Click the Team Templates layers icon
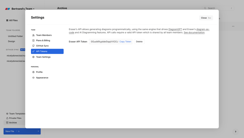The width and height of the screenshot is (244, 138). (7, 113)
